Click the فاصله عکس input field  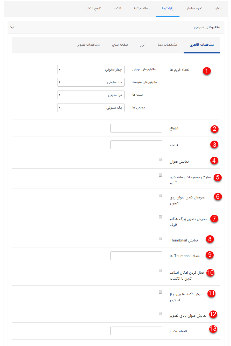(136, 331)
